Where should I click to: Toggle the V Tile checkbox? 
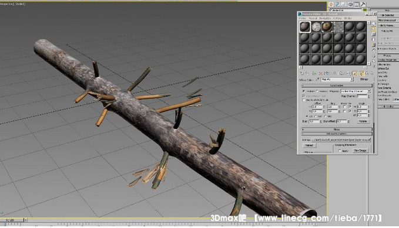tap(350, 111)
